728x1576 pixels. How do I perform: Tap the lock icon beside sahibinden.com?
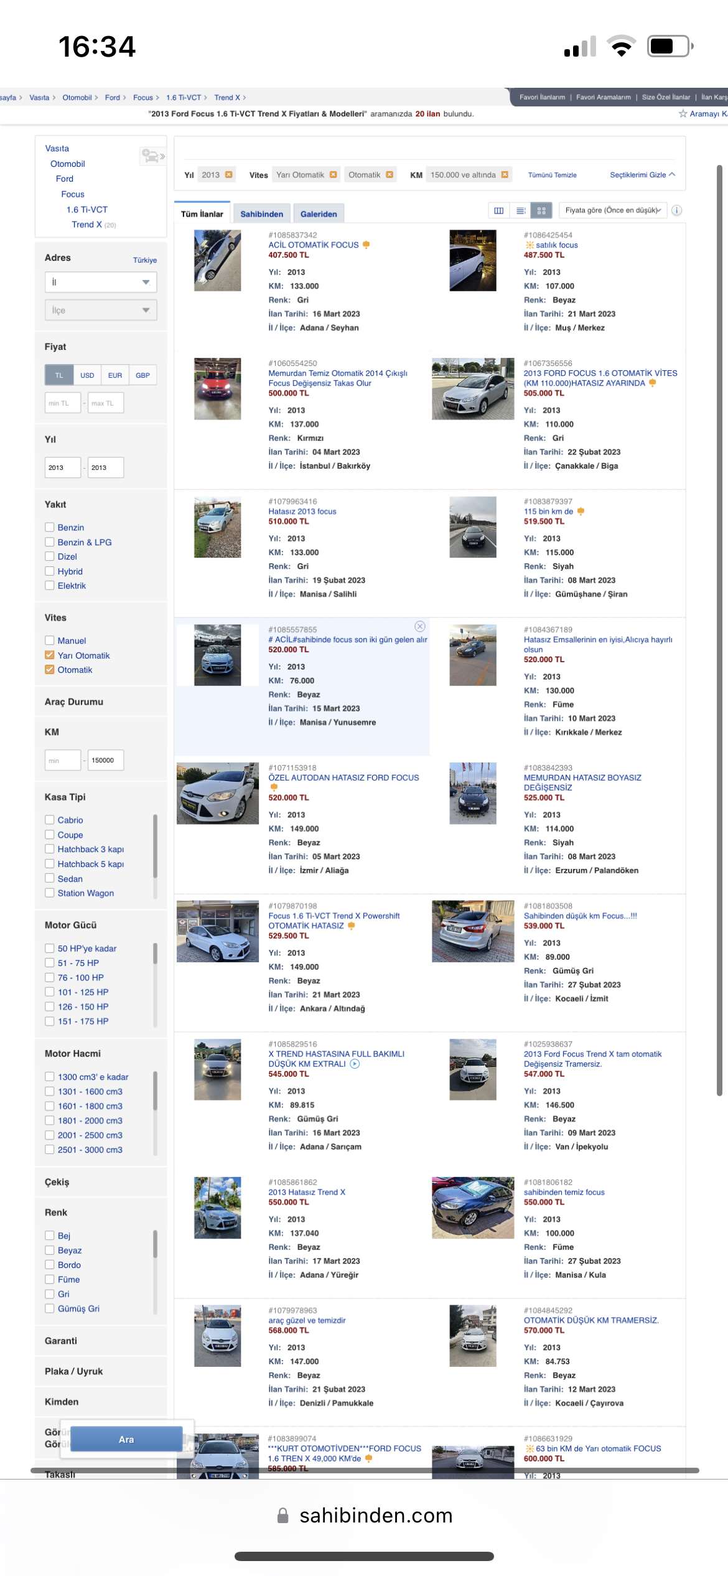click(283, 1515)
